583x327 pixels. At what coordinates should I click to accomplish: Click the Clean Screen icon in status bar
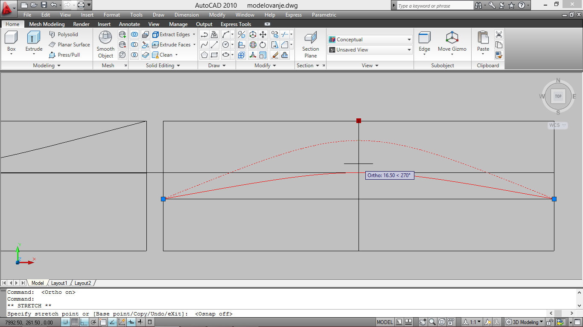coord(577,322)
